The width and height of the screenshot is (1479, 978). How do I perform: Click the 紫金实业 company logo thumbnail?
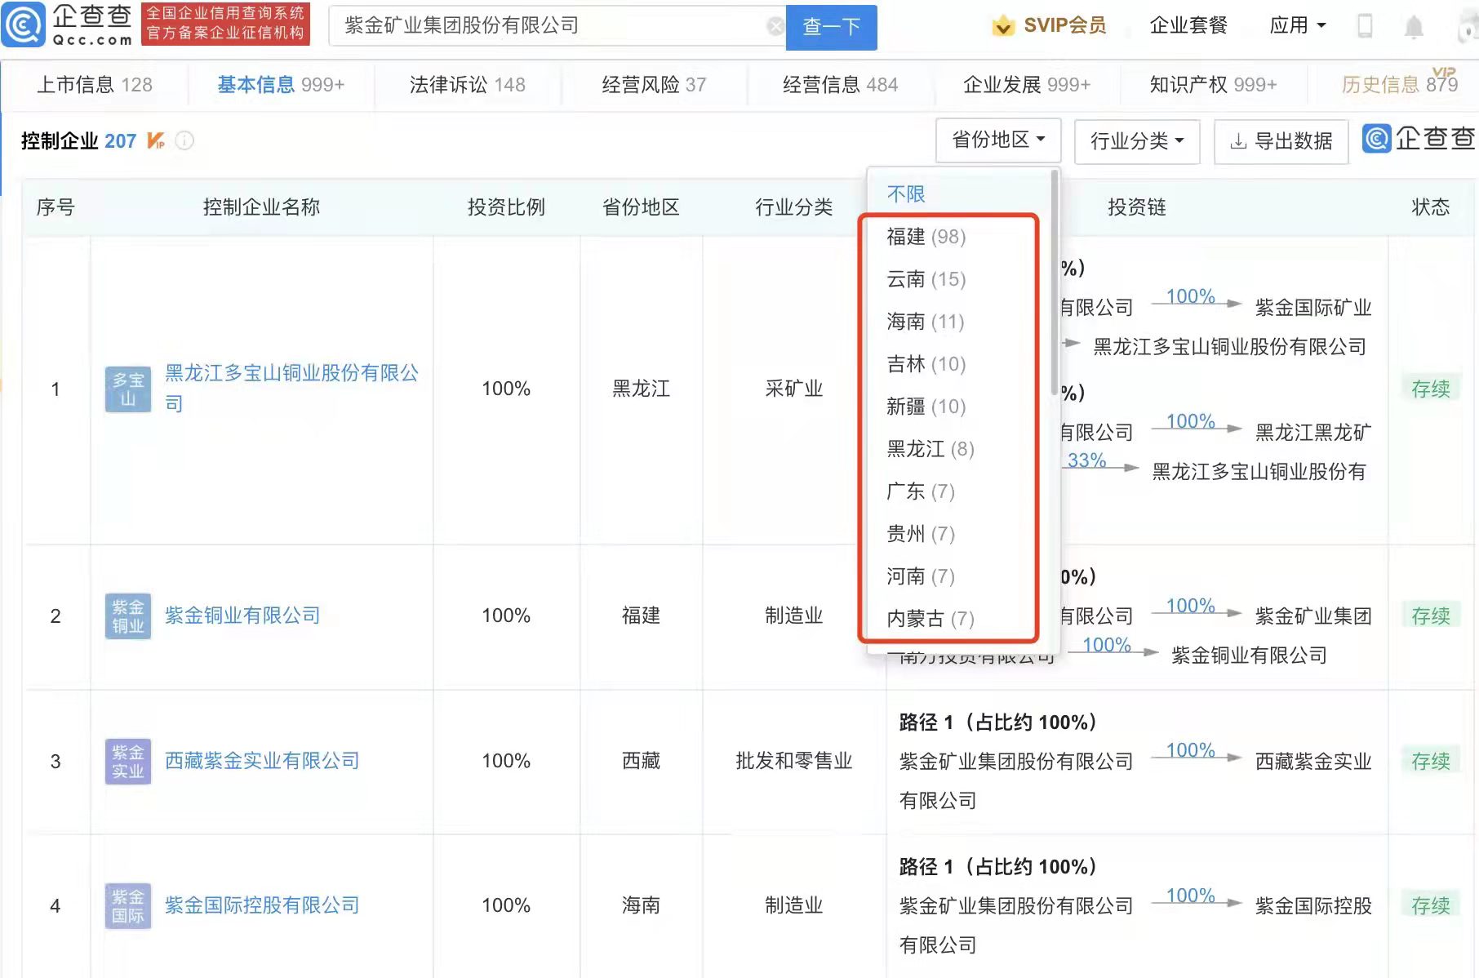click(128, 761)
